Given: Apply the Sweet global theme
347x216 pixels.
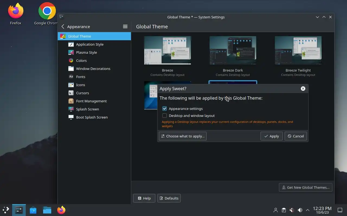Looking at the screenshot, I should tap(272, 136).
